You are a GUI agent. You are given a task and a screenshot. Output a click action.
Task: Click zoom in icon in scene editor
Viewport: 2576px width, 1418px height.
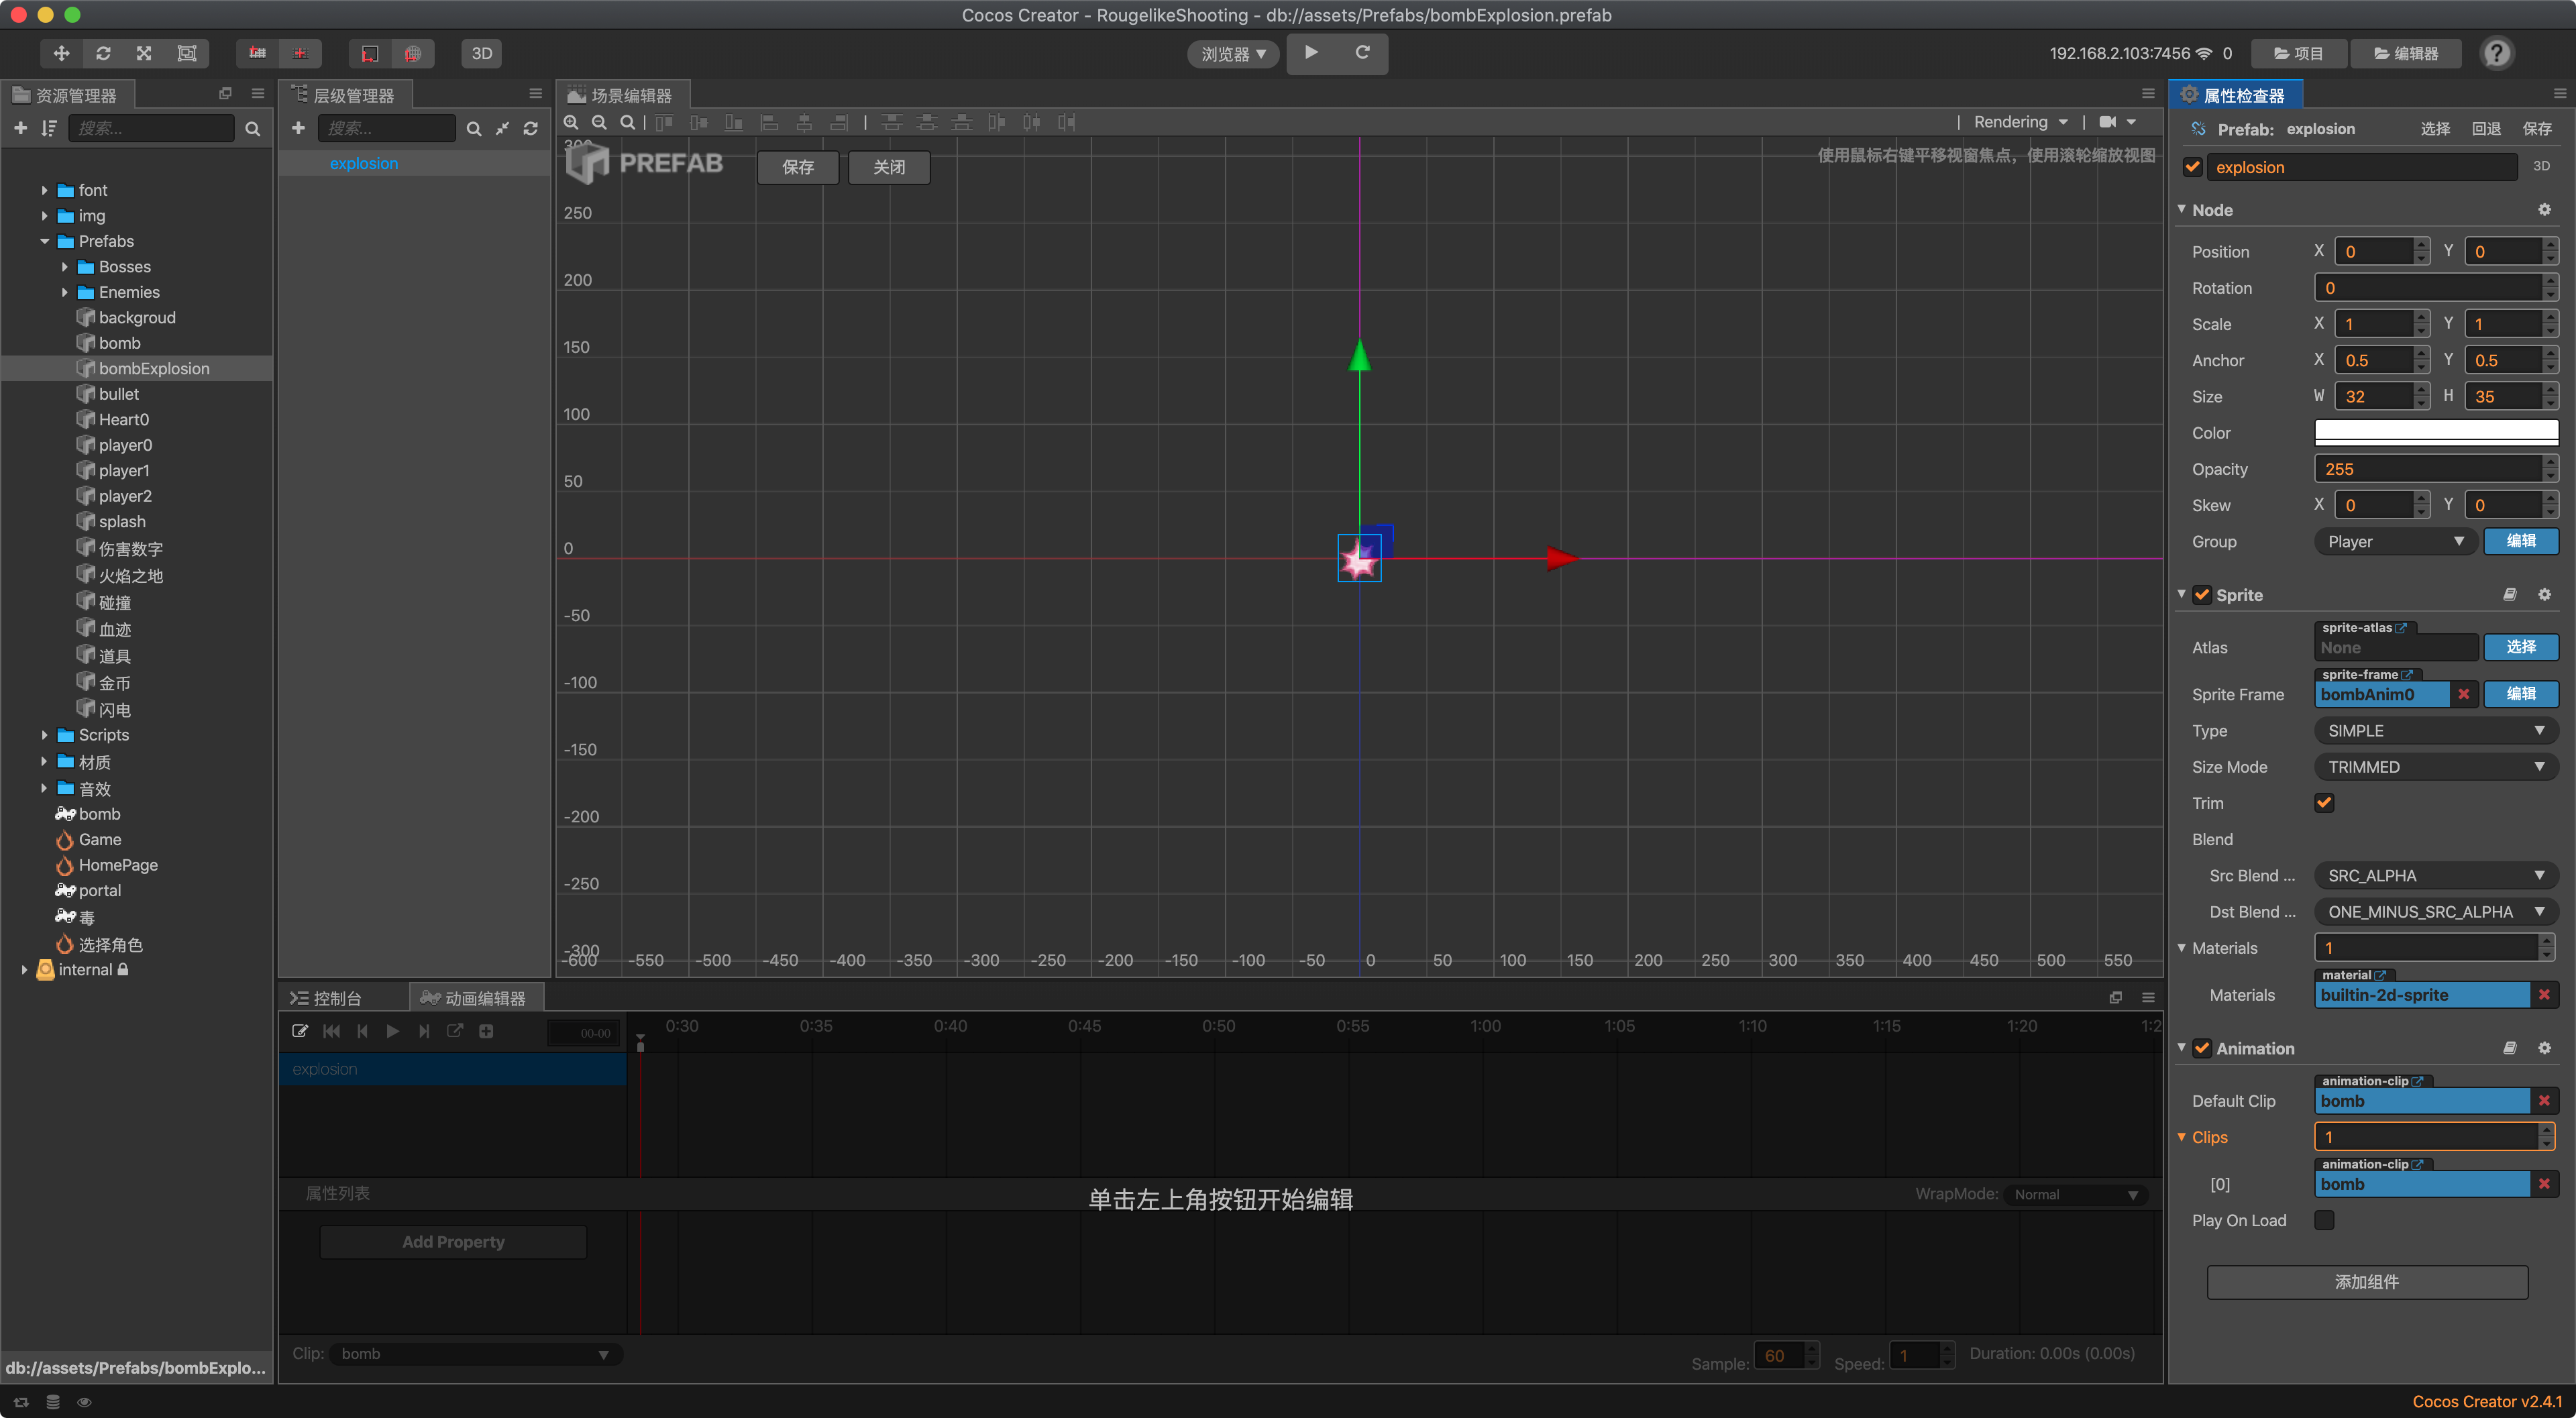click(571, 122)
